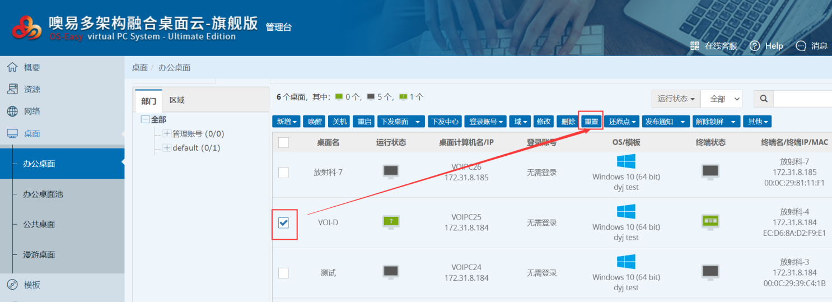Click the Windows logo in the 测试 row
This screenshot has height=302, width=832.
[626, 262]
